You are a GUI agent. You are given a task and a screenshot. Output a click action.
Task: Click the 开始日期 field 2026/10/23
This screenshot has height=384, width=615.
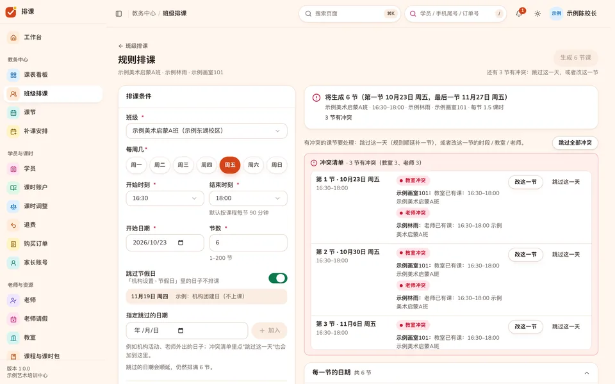pyautogui.click(x=165, y=243)
